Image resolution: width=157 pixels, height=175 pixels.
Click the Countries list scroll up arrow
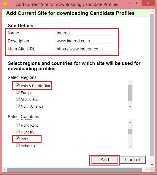[x=130, y=122]
